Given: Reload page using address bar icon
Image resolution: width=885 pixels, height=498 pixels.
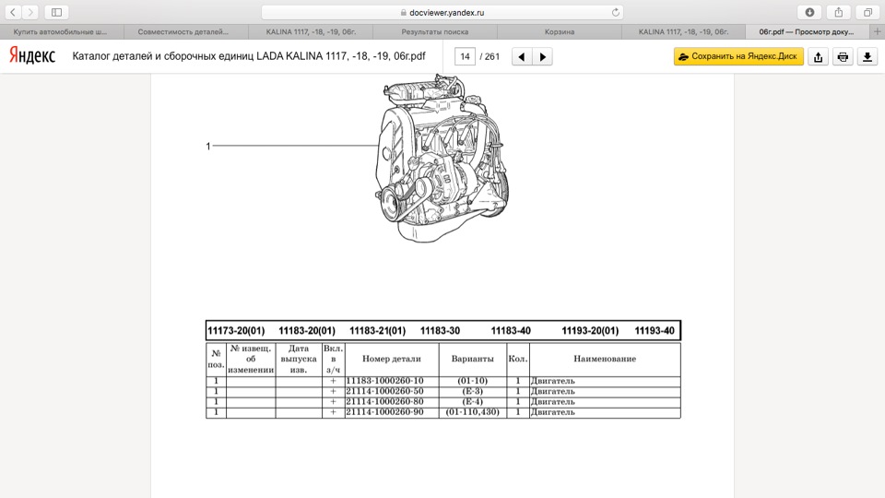Looking at the screenshot, I should 615,12.
